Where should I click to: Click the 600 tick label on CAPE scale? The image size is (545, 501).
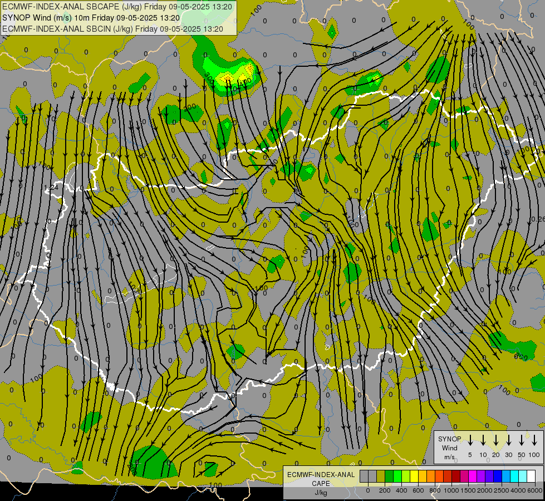point(418,490)
